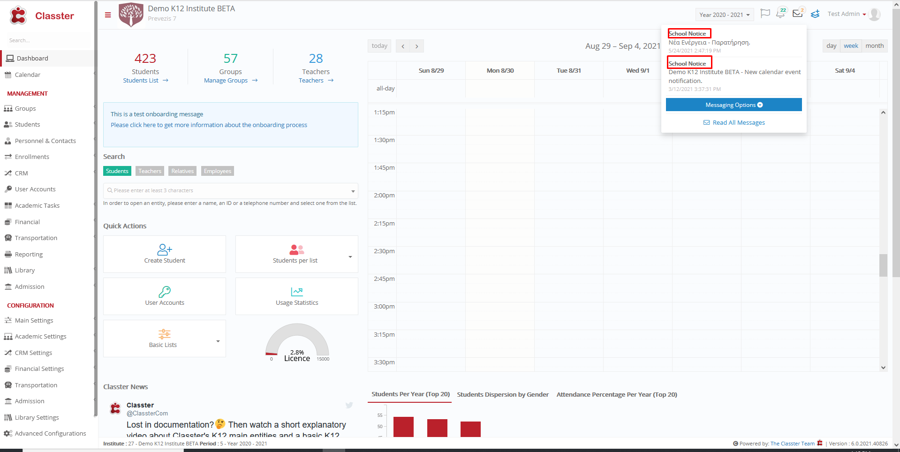Switch to Students Dispersion by Gender tab
This screenshot has width=900, height=452.
[503, 395]
